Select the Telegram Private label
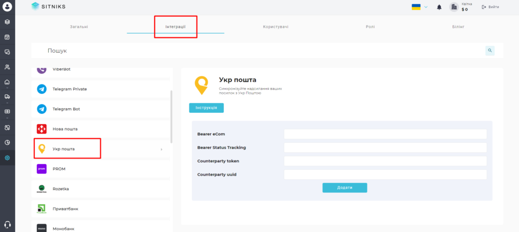519x232 pixels. tap(70, 89)
